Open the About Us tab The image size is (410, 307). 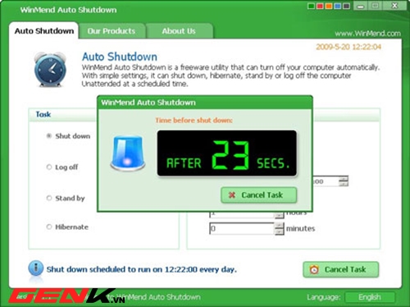click(x=179, y=31)
